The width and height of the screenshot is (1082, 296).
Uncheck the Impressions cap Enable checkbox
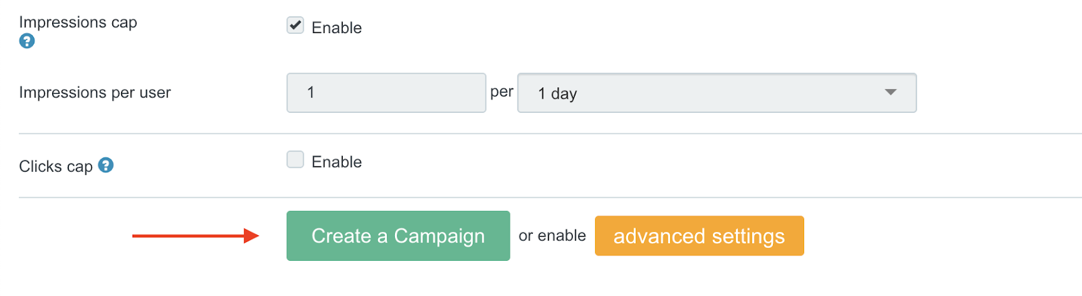(296, 26)
